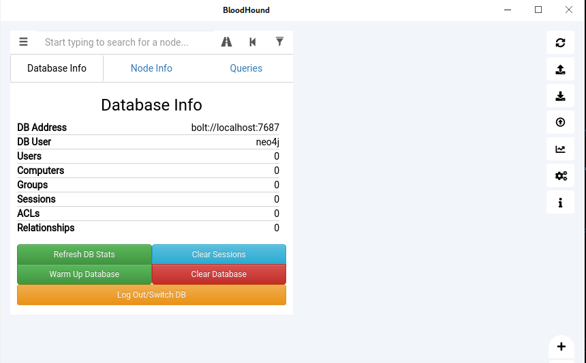Click the Clear Sessions button
Viewport: 586px width, 363px height.
[219, 255]
